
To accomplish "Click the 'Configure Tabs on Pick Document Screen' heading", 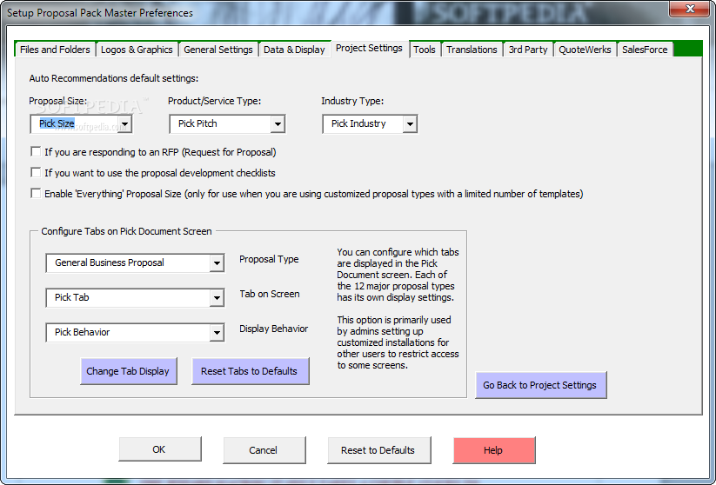I will [x=126, y=231].
